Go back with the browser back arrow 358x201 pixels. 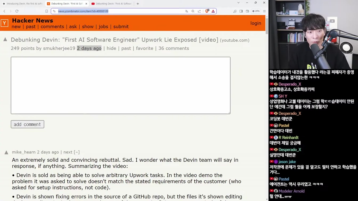(x=4, y=11)
